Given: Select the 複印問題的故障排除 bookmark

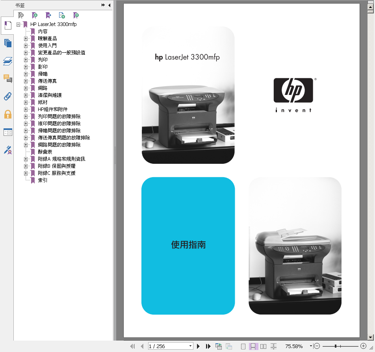Looking at the screenshot, I should 59,124.
